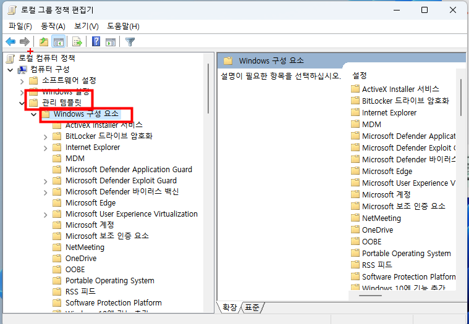
Task: Click NetMeeting folder icon in right pane
Action: pyautogui.click(x=355, y=218)
